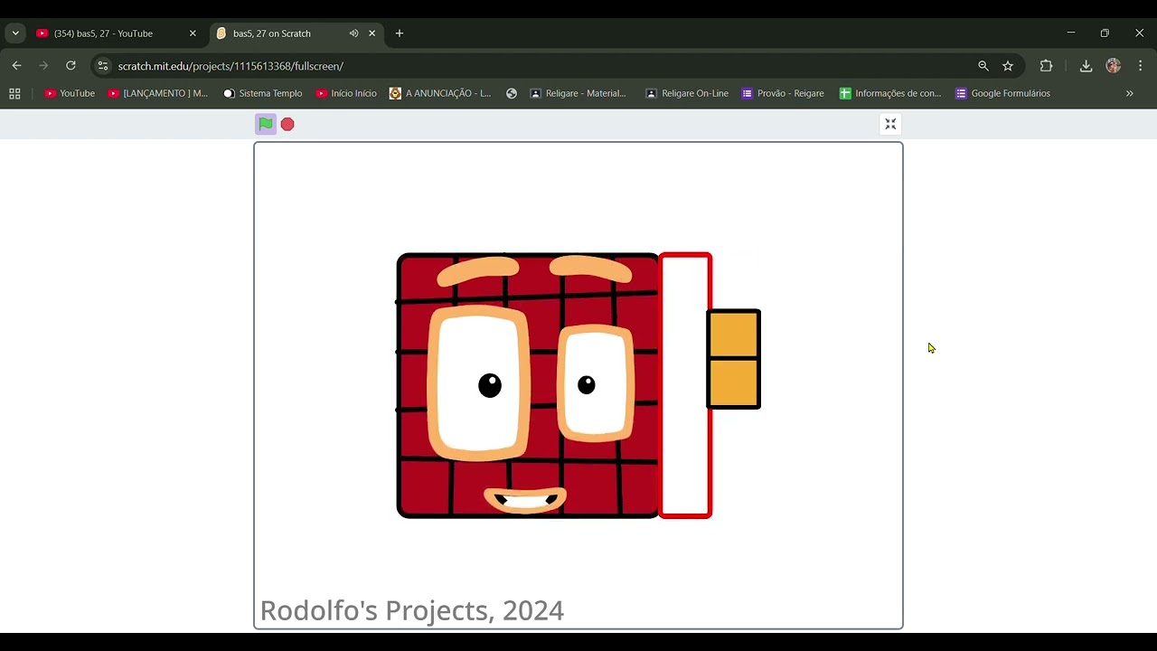
Task: Open the Informações de con... bookmark
Action: point(890,93)
